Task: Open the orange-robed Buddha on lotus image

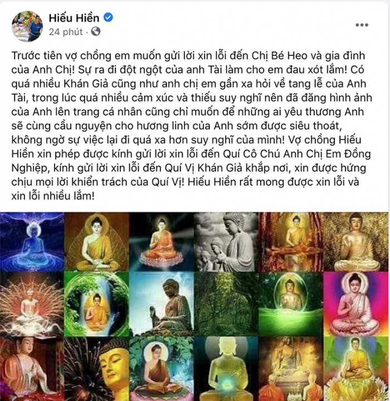Action: tap(162, 242)
